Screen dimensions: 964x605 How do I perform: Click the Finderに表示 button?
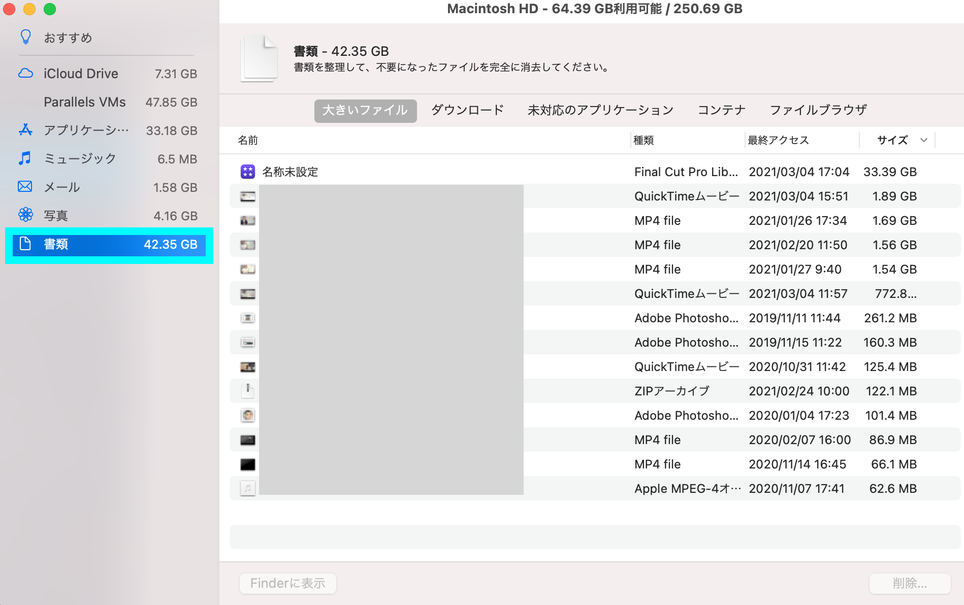[x=287, y=583]
